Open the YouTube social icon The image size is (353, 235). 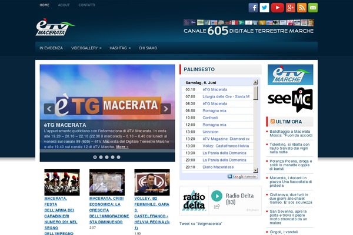click(x=277, y=8)
